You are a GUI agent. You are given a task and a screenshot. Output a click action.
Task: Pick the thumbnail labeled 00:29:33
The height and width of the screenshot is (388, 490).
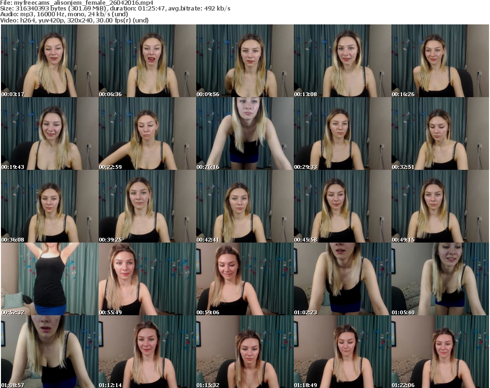[x=343, y=133]
